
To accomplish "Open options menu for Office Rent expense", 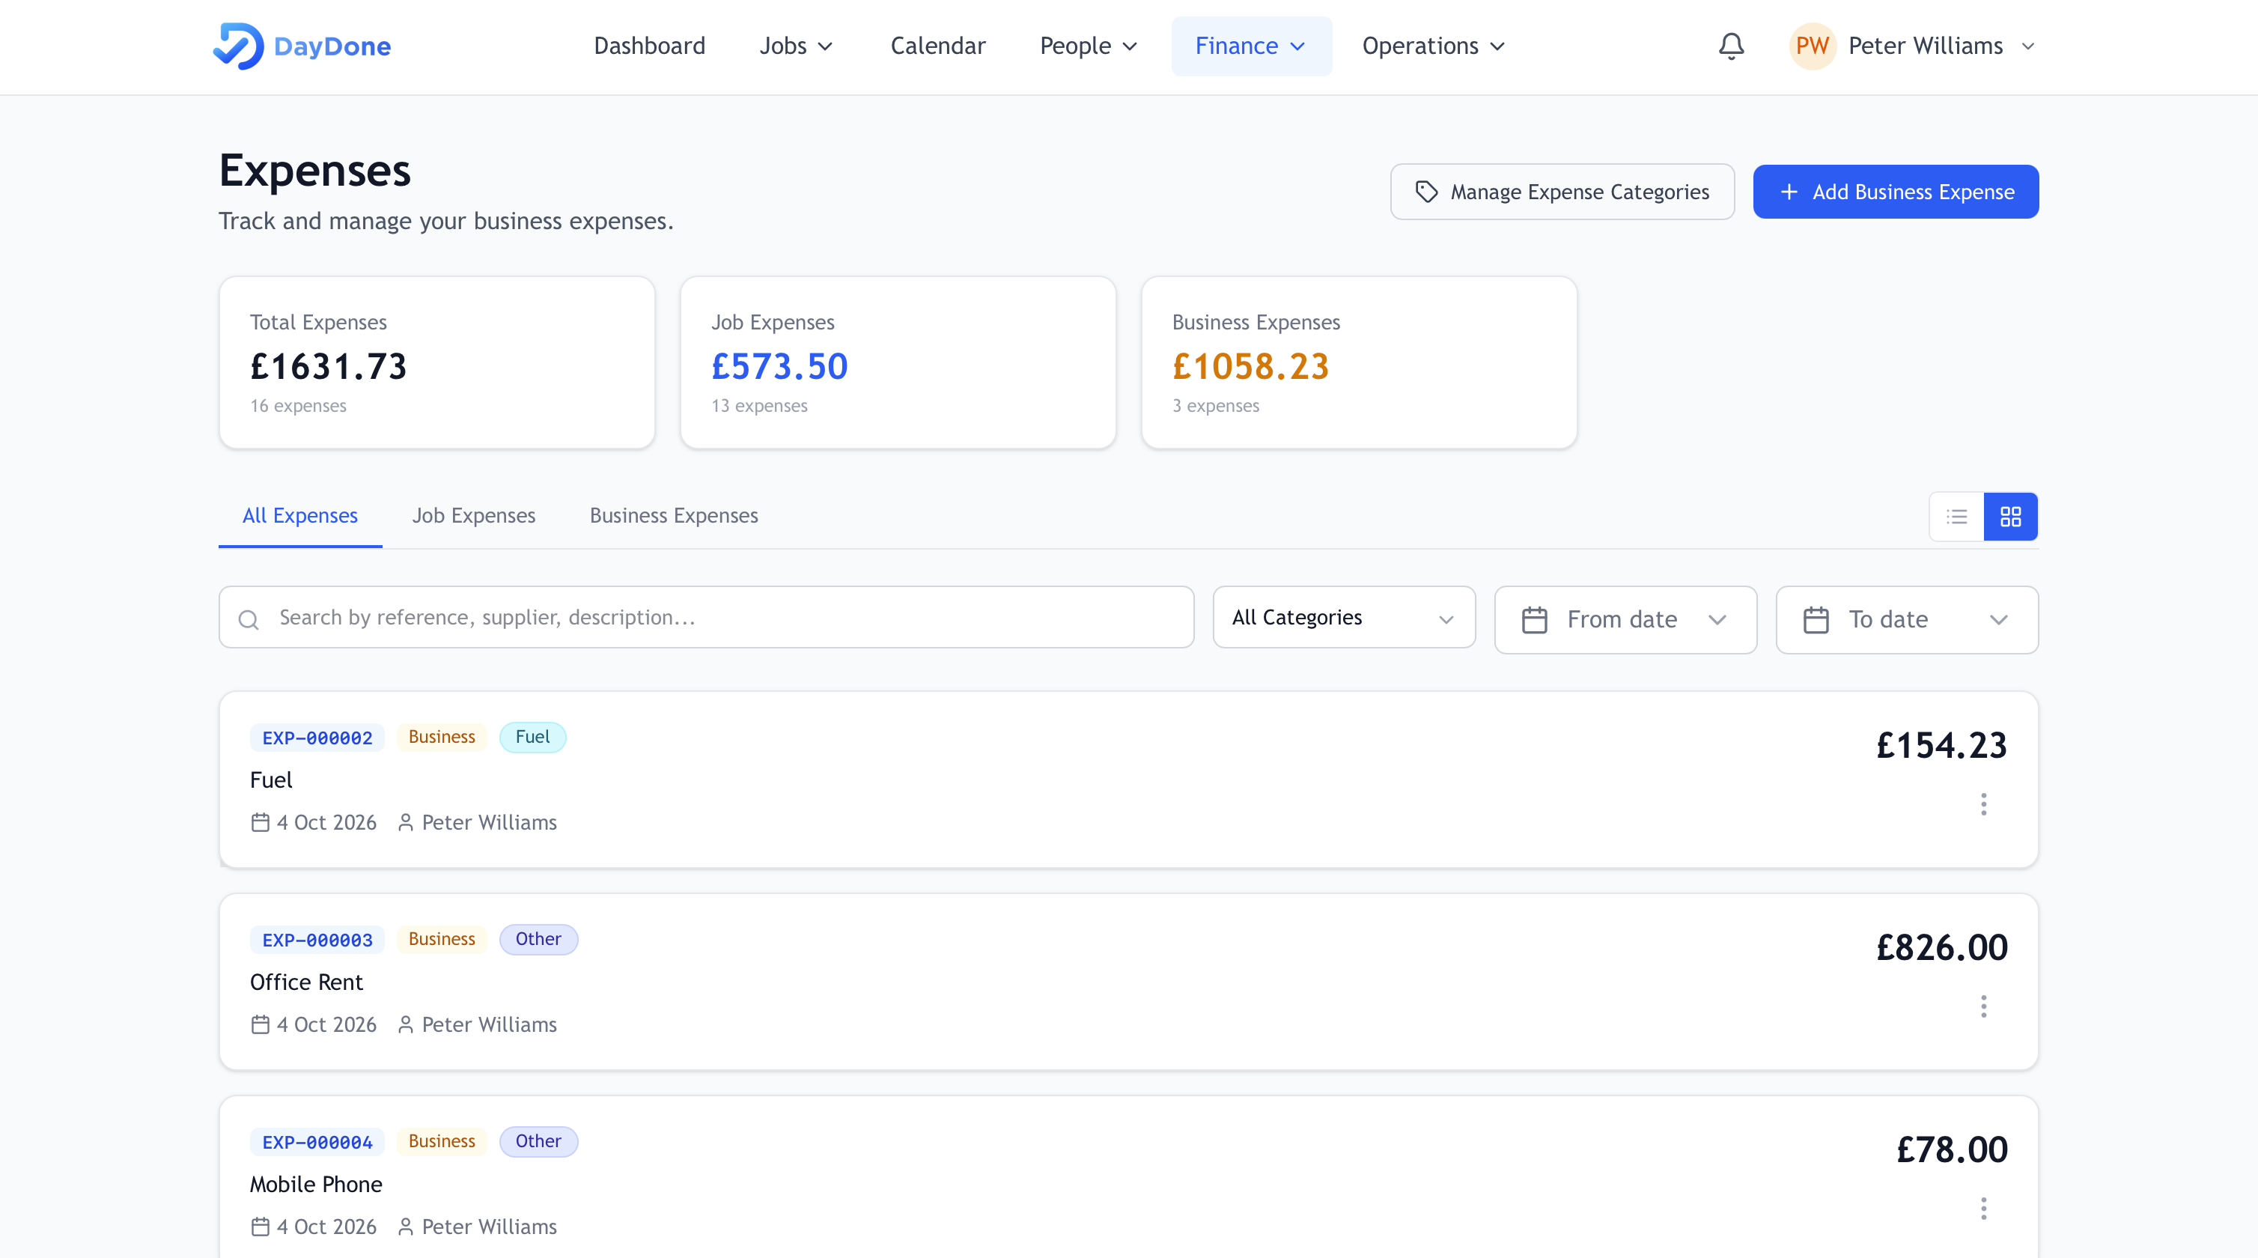I will pyautogui.click(x=1984, y=1006).
